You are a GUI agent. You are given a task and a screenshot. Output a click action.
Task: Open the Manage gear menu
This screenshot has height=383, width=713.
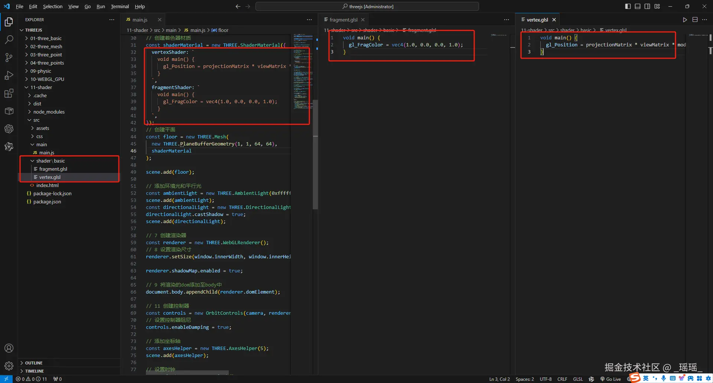(x=9, y=366)
